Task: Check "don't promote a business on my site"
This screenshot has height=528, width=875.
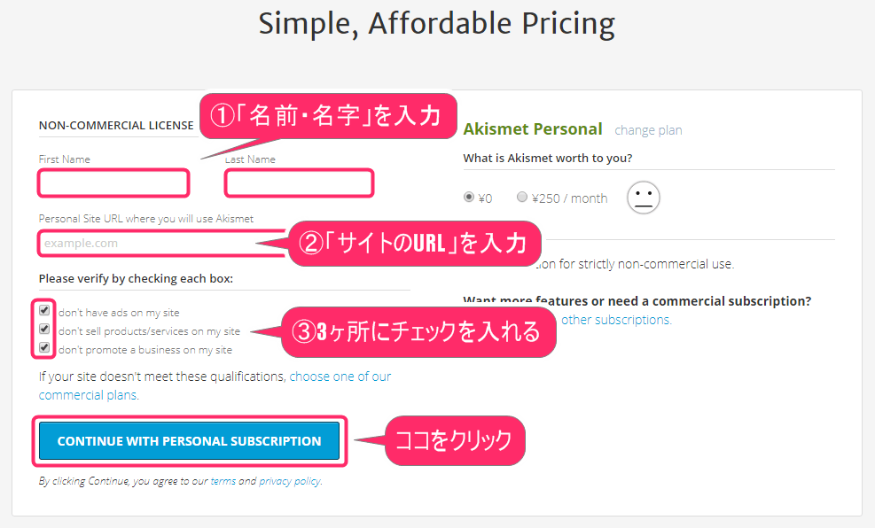Action: [43, 347]
